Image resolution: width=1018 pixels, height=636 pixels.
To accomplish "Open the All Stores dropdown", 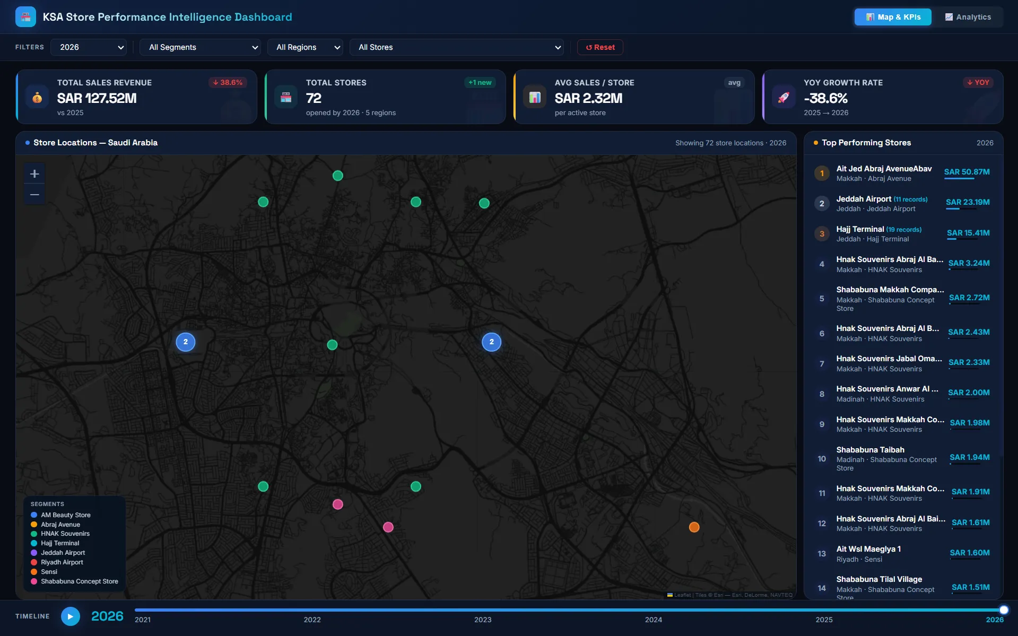I will 456,47.
